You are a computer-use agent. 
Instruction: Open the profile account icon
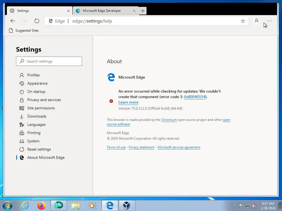pyautogui.click(x=257, y=21)
